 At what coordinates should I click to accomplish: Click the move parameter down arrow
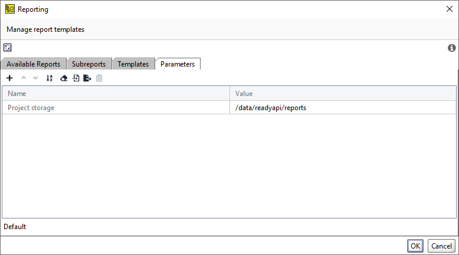tap(35, 78)
